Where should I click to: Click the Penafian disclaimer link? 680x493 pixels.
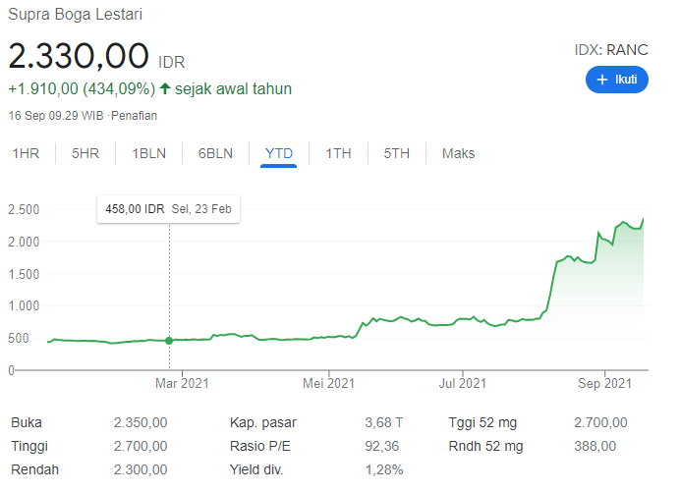tap(134, 116)
